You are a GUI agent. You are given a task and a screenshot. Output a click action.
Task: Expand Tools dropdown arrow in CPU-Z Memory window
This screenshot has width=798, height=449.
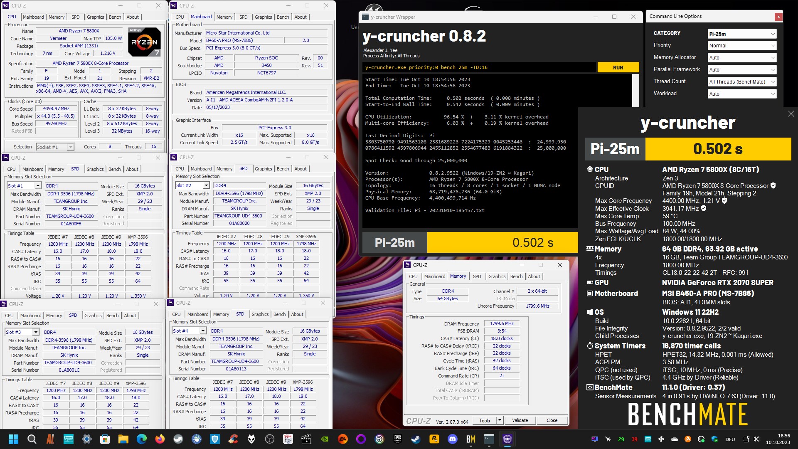500,420
